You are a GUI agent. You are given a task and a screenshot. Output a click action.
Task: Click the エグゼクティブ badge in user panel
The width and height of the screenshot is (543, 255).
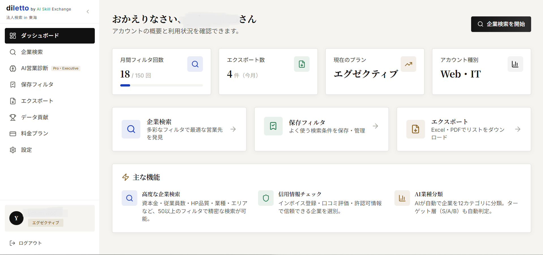pyautogui.click(x=46, y=223)
